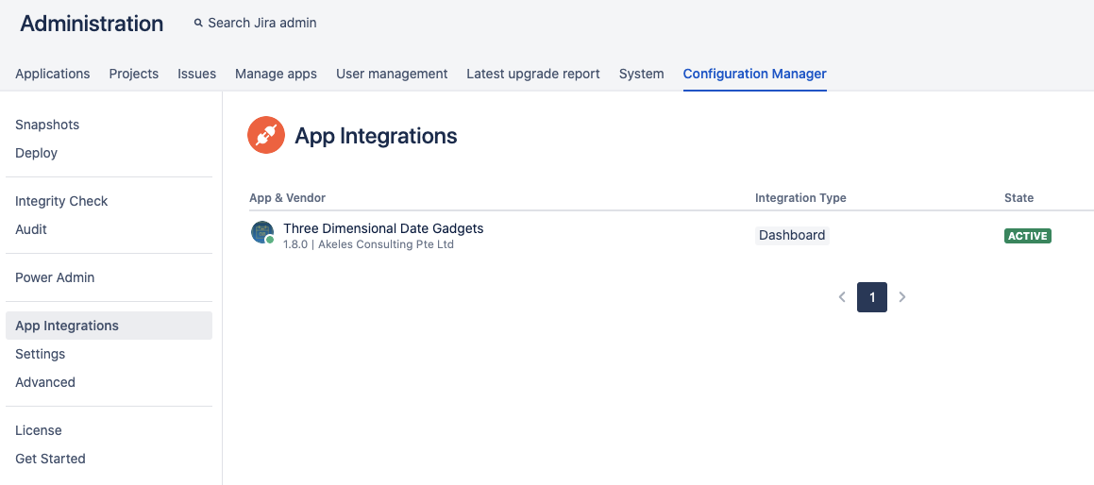Viewport: 1094px width, 485px height.
Task: Switch to the Projects tab
Action: click(134, 74)
